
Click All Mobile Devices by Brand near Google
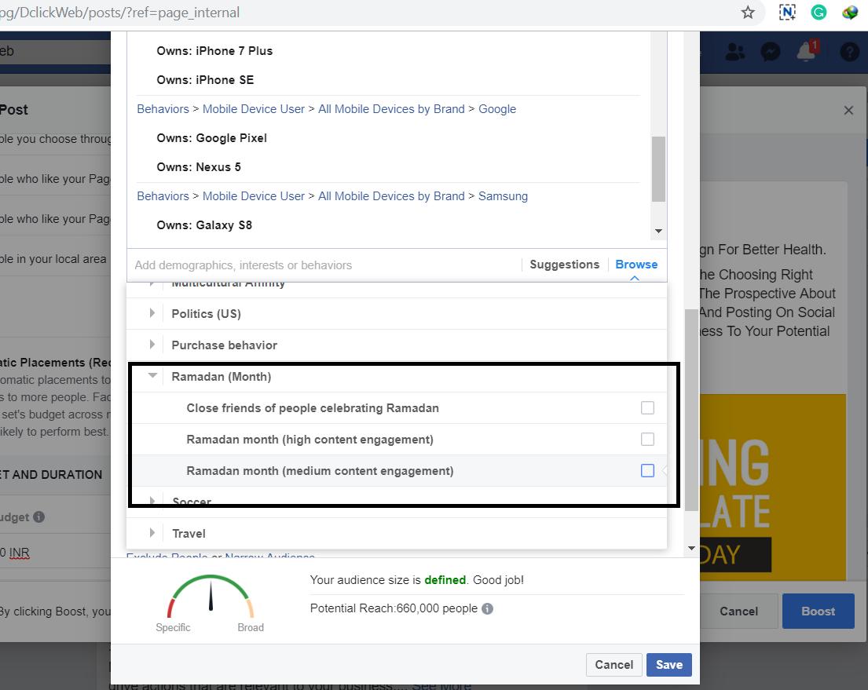pos(391,109)
